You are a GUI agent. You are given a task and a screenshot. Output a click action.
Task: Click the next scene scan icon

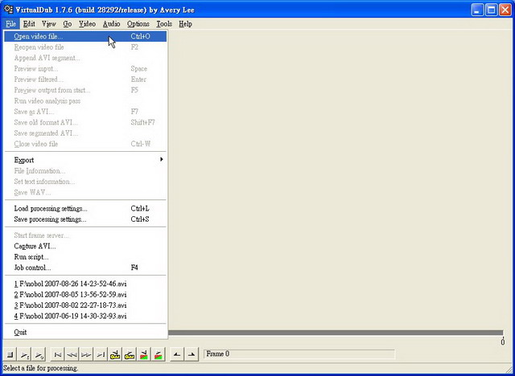159,354
